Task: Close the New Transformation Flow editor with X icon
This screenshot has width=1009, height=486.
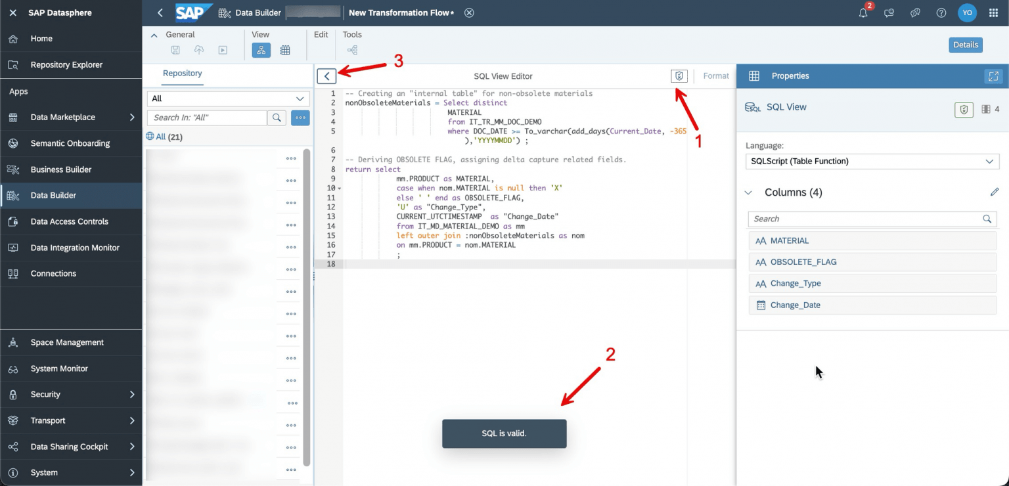Action: [x=469, y=12]
